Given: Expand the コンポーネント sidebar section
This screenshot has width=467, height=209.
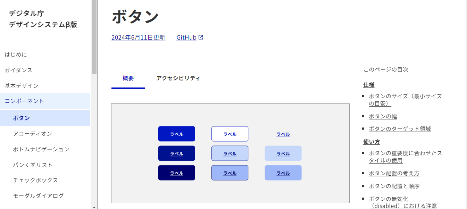Looking at the screenshot, I should pyautogui.click(x=24, y=101).
